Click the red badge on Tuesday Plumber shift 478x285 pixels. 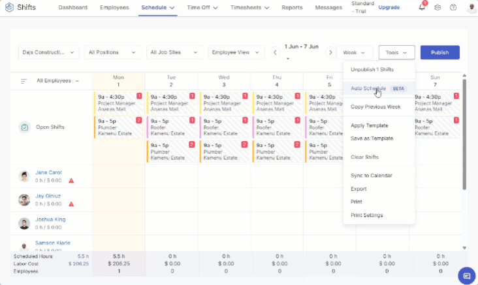point(191,144)
